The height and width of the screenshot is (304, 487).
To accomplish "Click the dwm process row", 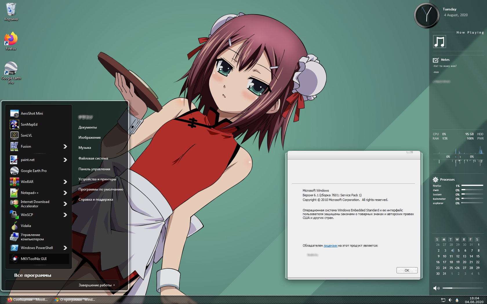I will point(458,190).
